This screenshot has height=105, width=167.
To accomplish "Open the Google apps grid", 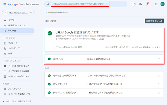I will 156,4.
